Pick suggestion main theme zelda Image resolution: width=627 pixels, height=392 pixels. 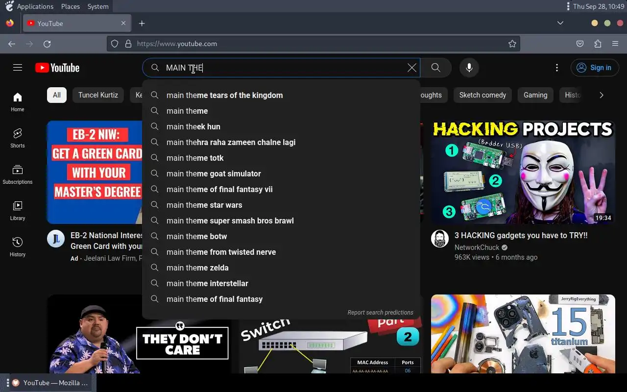[281, 268]
